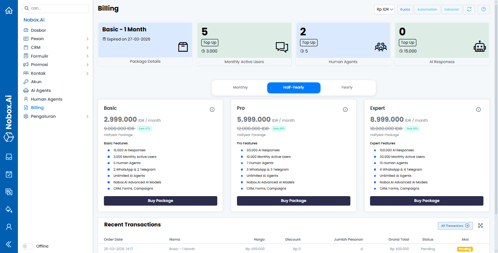
Task: Open the Rp IDR currency dropdown
Action: [x=385, y=9]
